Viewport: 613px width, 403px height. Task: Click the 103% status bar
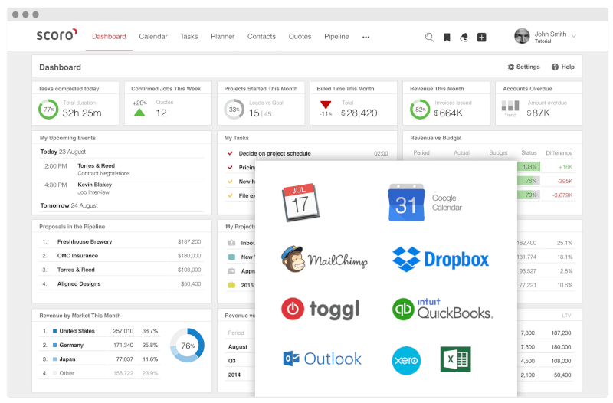coord(529,166)
